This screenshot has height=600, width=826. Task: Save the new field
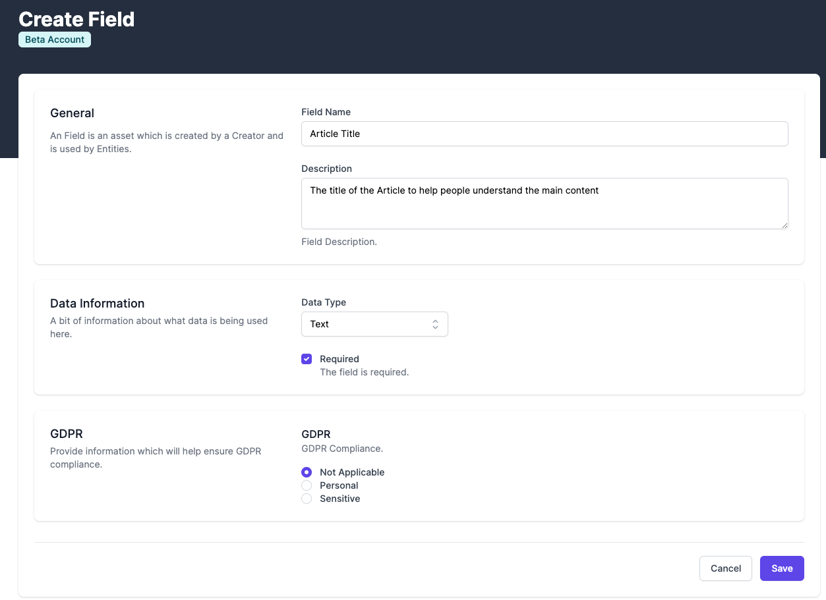pyautogui.click(x=781, y=568)
